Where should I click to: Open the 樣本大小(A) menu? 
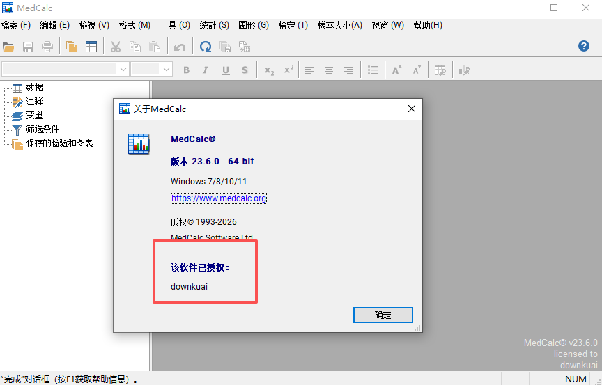click(340, 25)
